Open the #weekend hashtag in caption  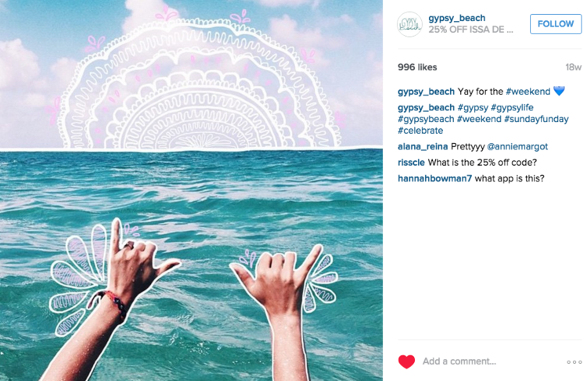528,92
